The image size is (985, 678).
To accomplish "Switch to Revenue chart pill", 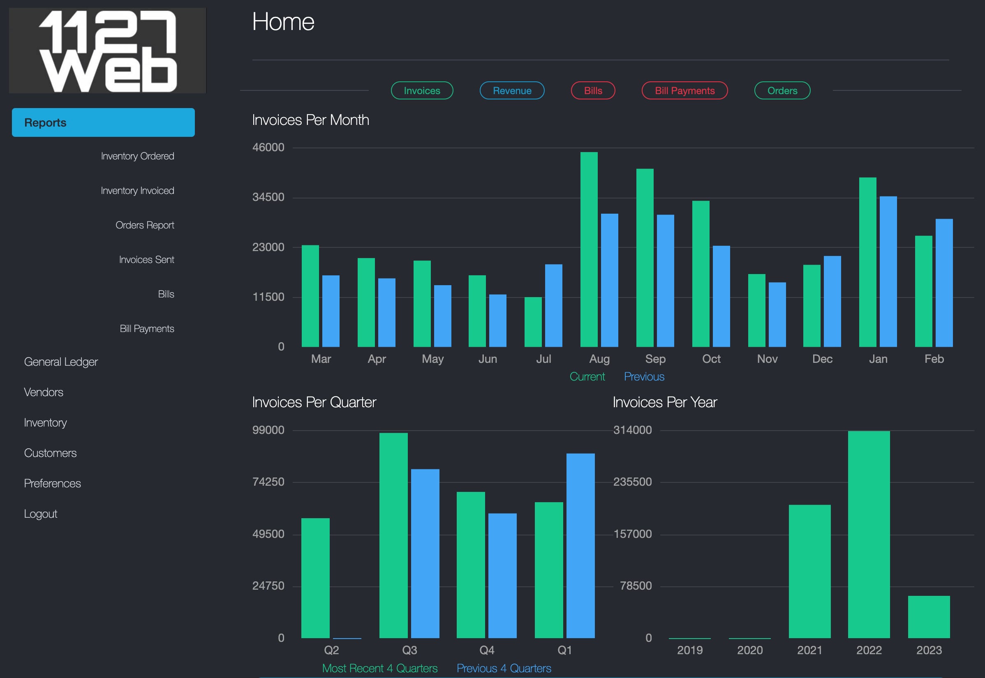I will pyautogui.click(x=512, y=90).
